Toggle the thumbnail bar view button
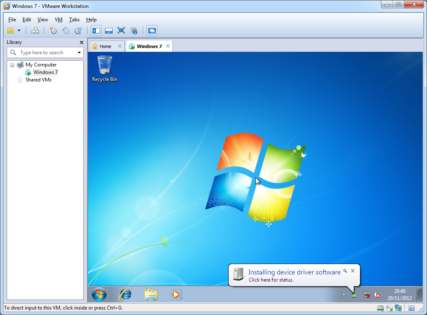Screen dimensions: 427x315 [109, 30]
